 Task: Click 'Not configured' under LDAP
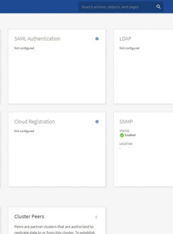tap(129, 48)
